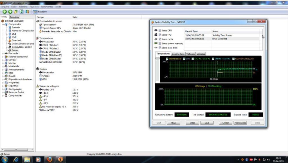
Task: Open the IPMI tree entry
Action: [x=14, y=37]
